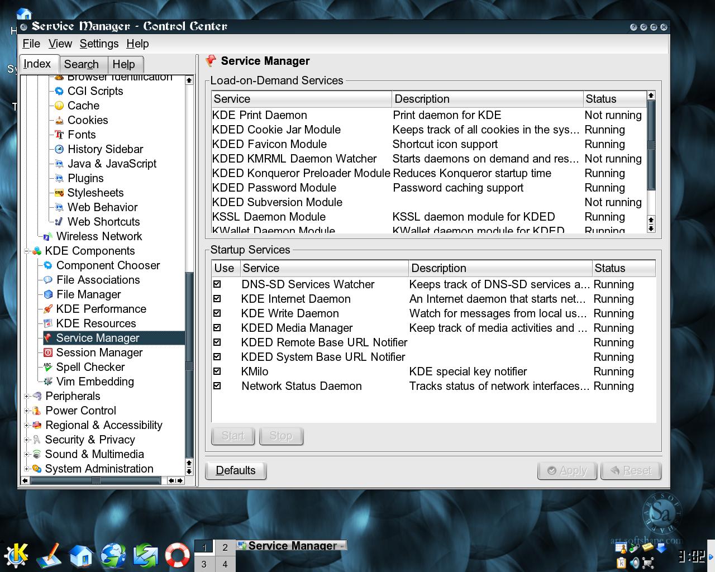Click the History Sidebar clock icon
The image size is (715, 572).
pyautogui.click(x=59, y=149)
